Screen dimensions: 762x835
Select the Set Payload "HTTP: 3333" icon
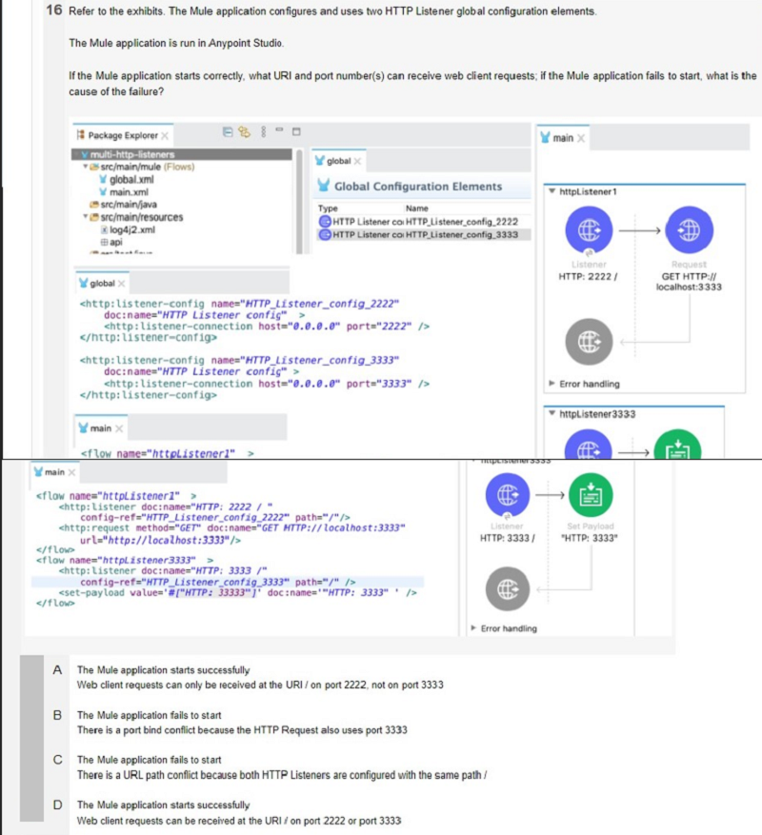591,495
